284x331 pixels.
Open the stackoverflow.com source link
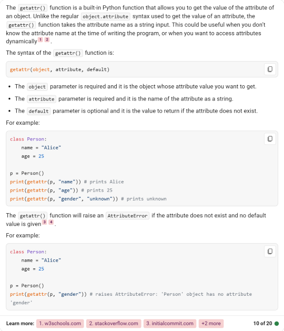114,324
